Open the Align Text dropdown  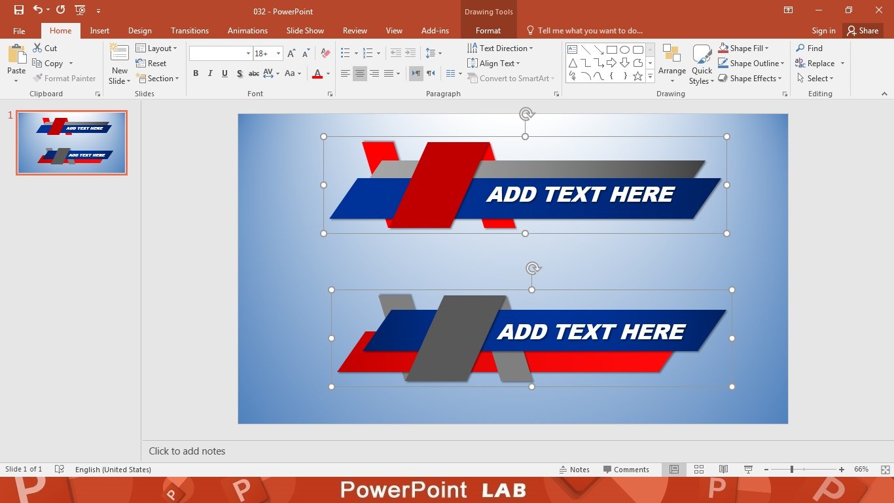493,63
